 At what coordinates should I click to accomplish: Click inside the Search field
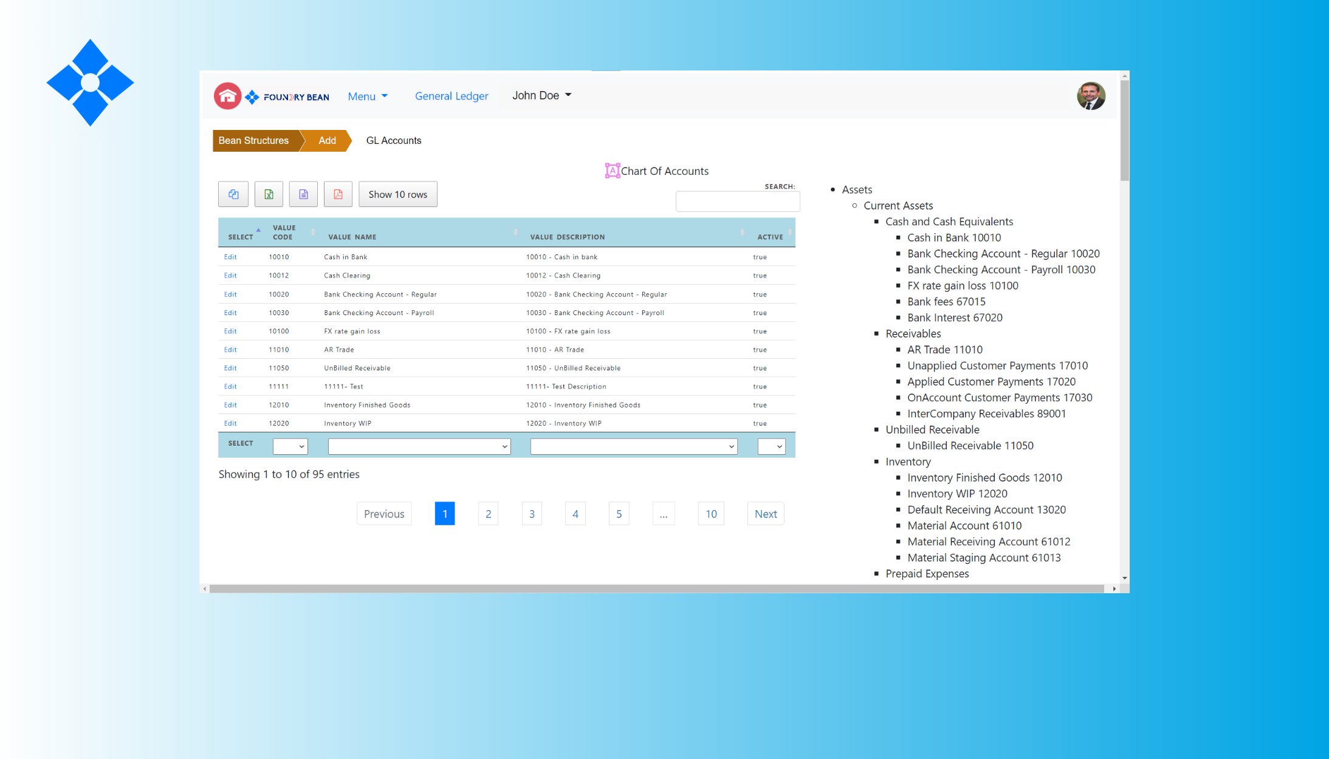737,201
